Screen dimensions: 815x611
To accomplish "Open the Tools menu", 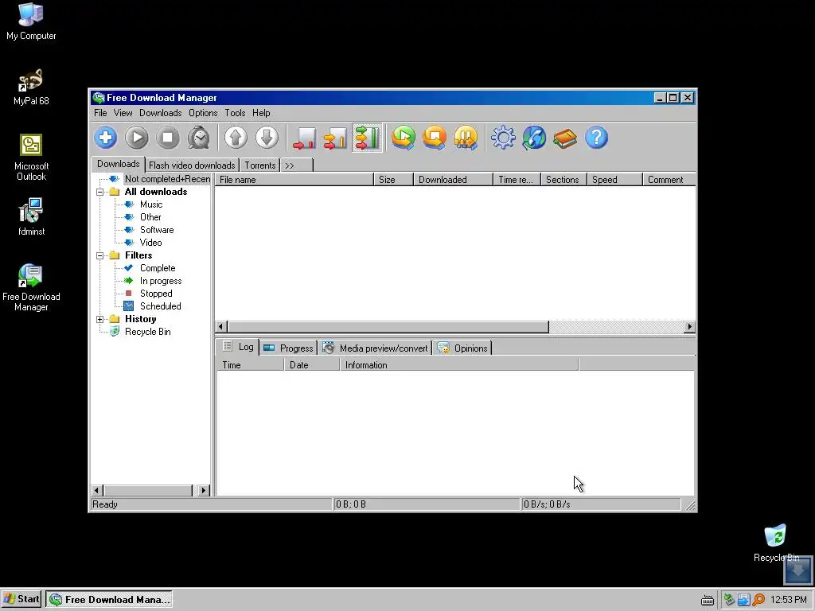I will coord(235,113).
